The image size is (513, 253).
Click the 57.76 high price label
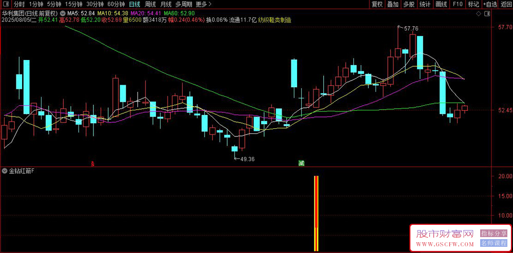coord(411,29)
